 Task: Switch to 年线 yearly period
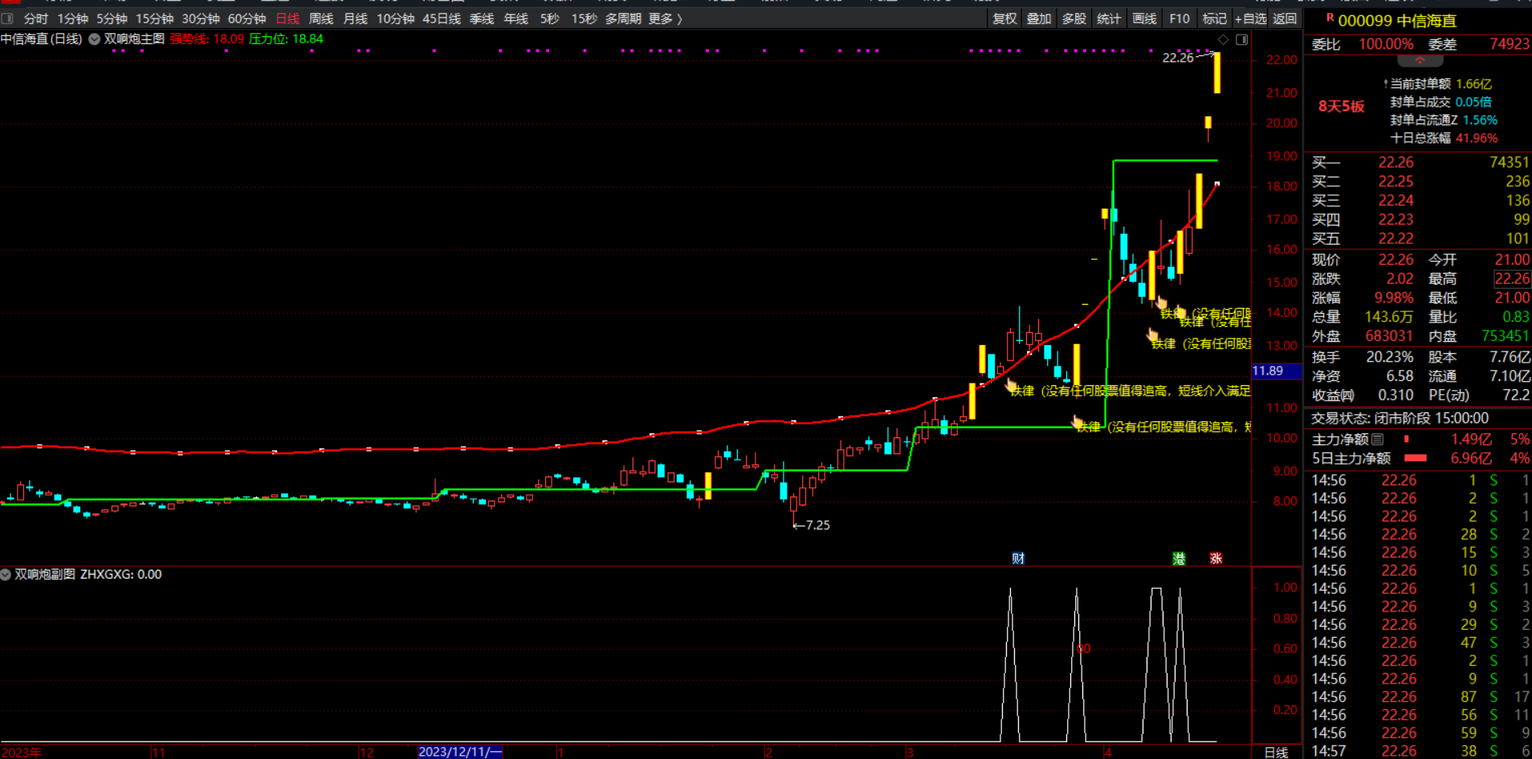coord(515,18)
